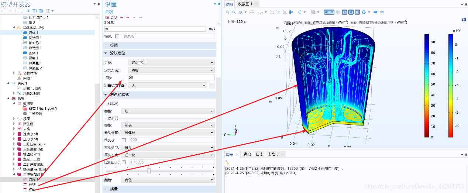This screenshot has width=468, height=193.
Task: Click the plot previous arrow in settings toolbar
Action: [128, 17]
